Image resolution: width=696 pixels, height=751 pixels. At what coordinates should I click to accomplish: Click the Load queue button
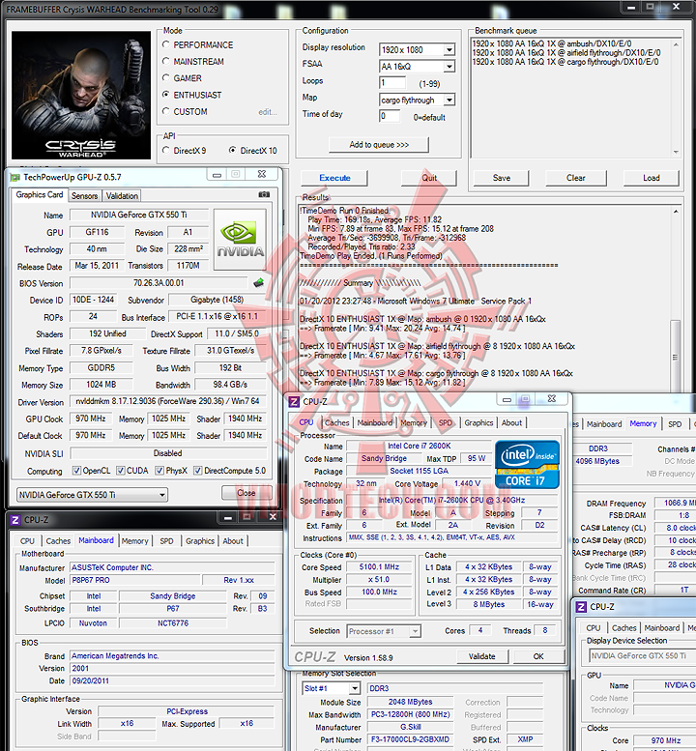pyautogui.click(x=651, y=178)
